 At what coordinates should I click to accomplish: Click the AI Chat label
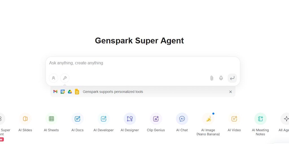coord(182,130)
